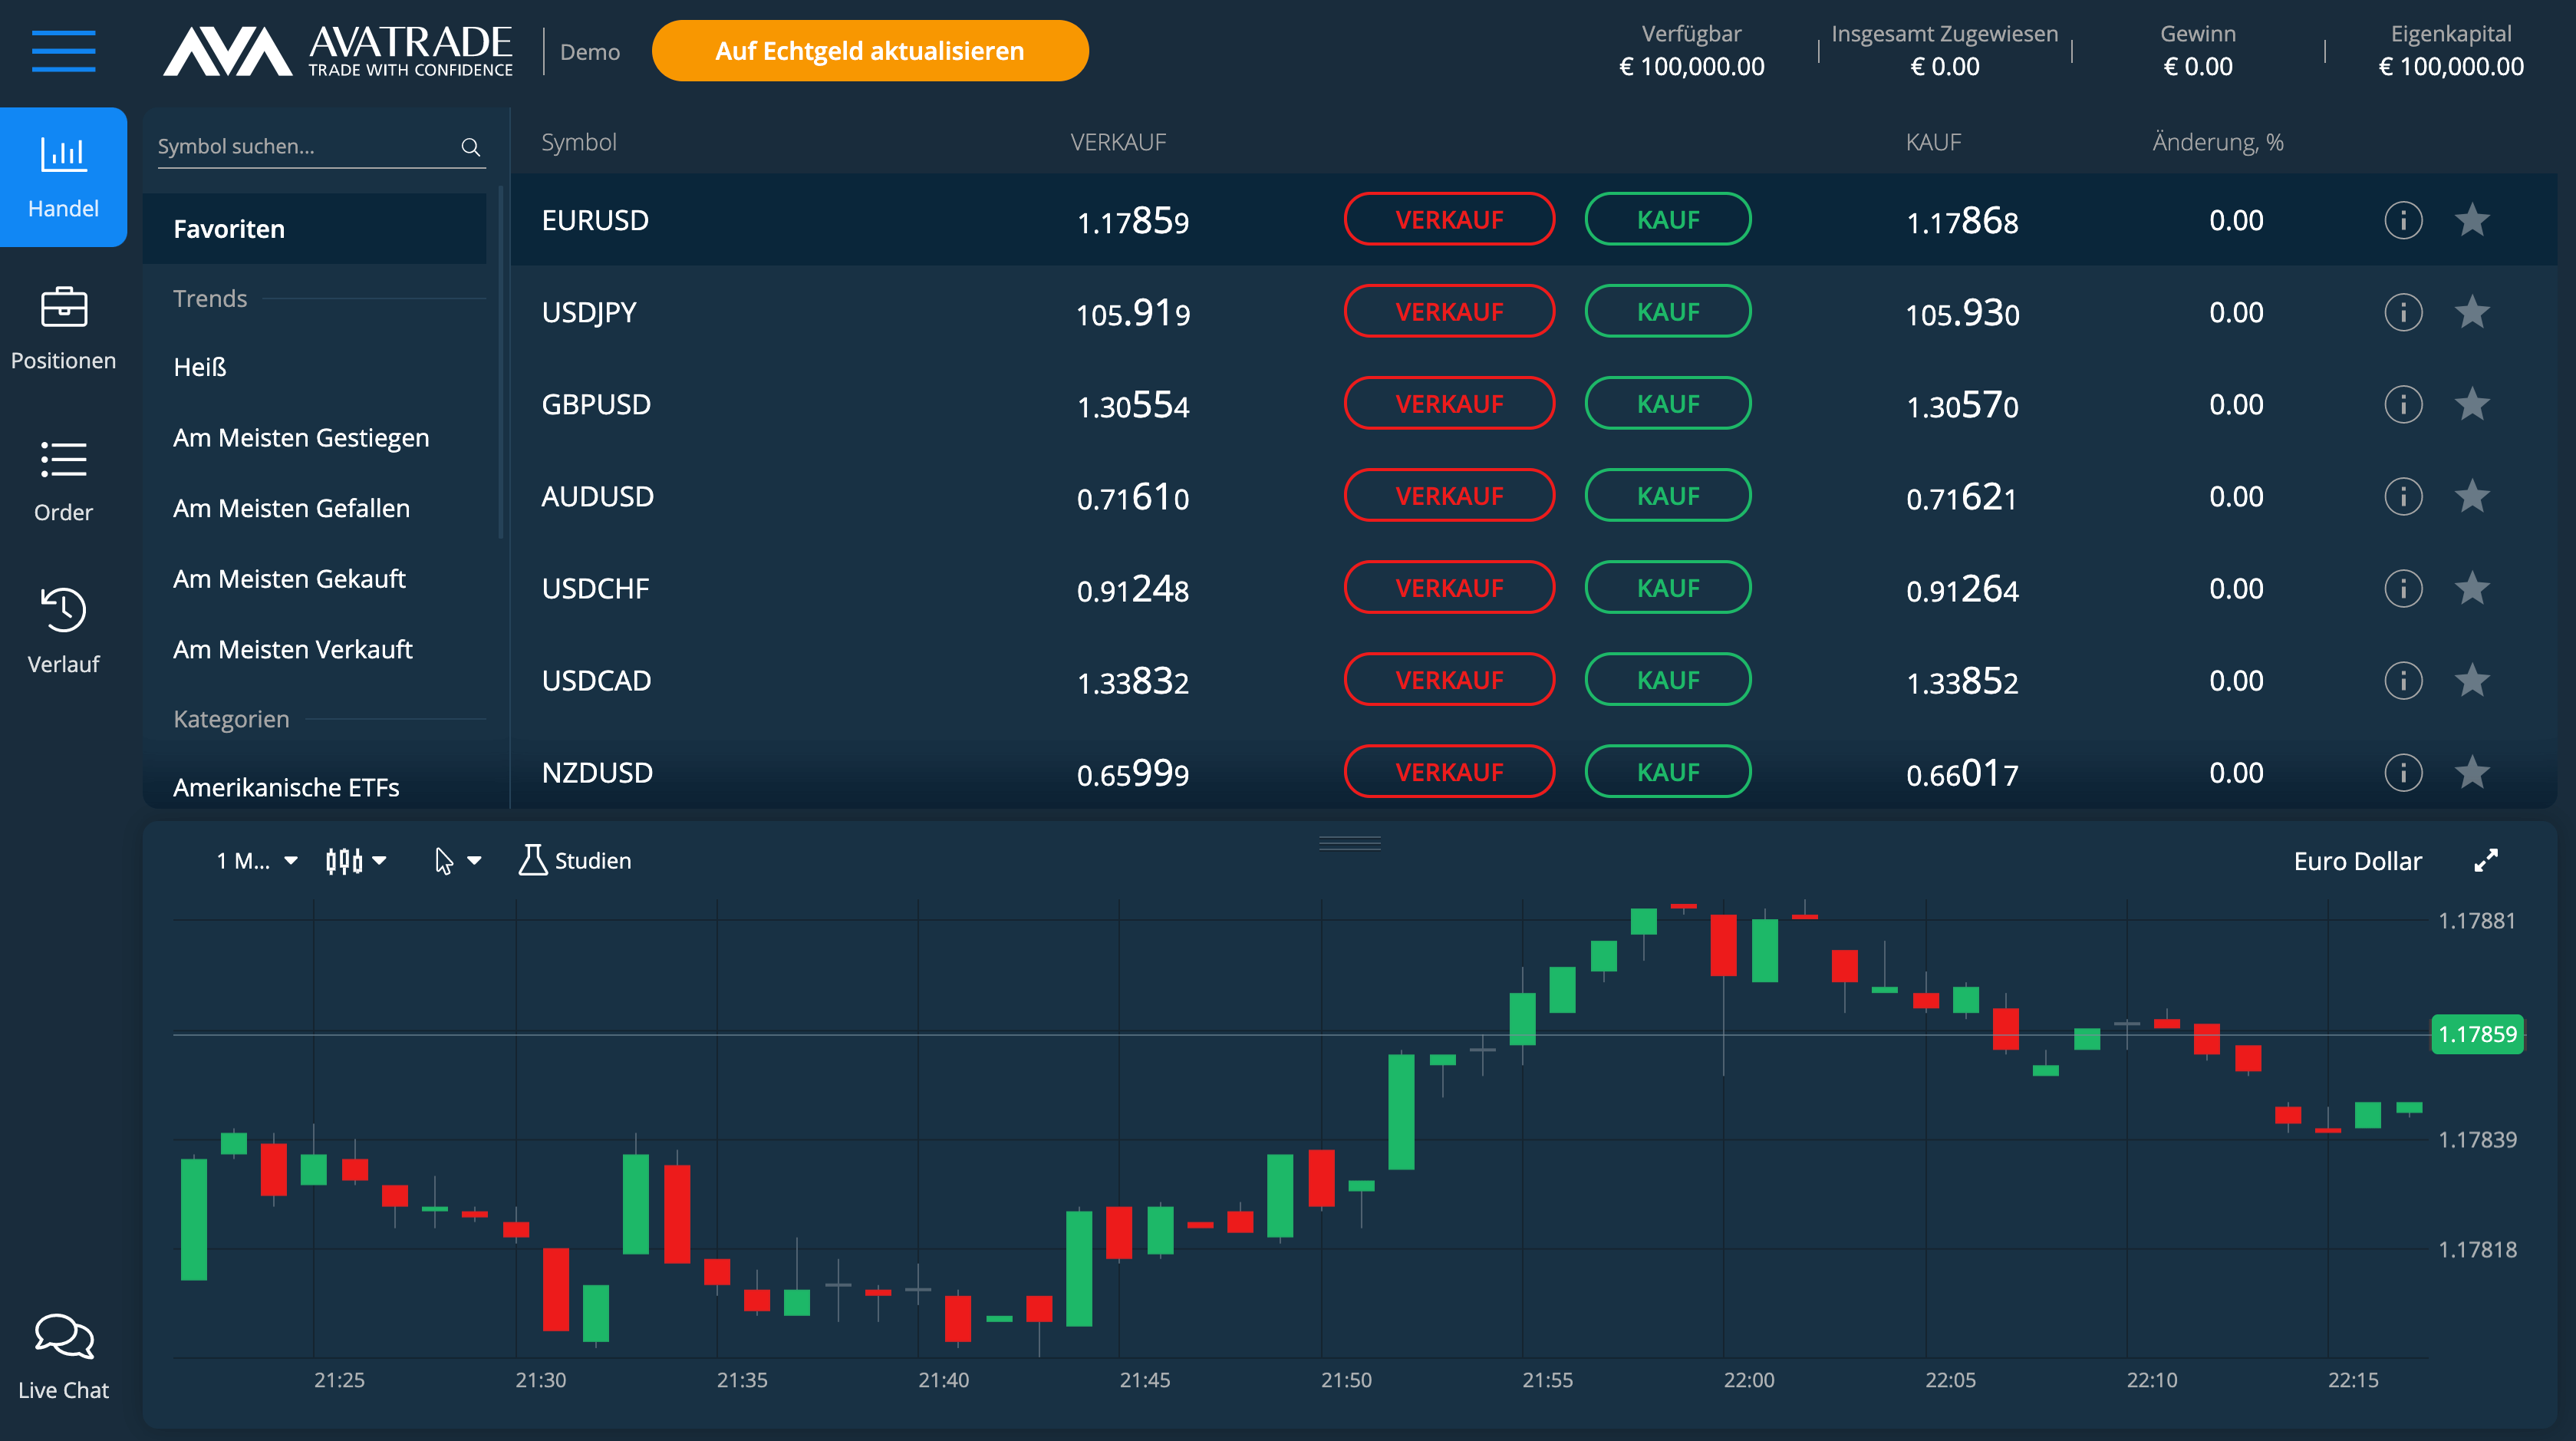
Task: Toggle favorite star for USDCAD
Action: click(2472, 679)
